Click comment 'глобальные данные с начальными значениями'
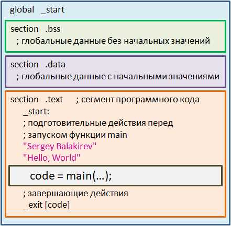This screenshot has width=231, height=226. coord(118,77)
